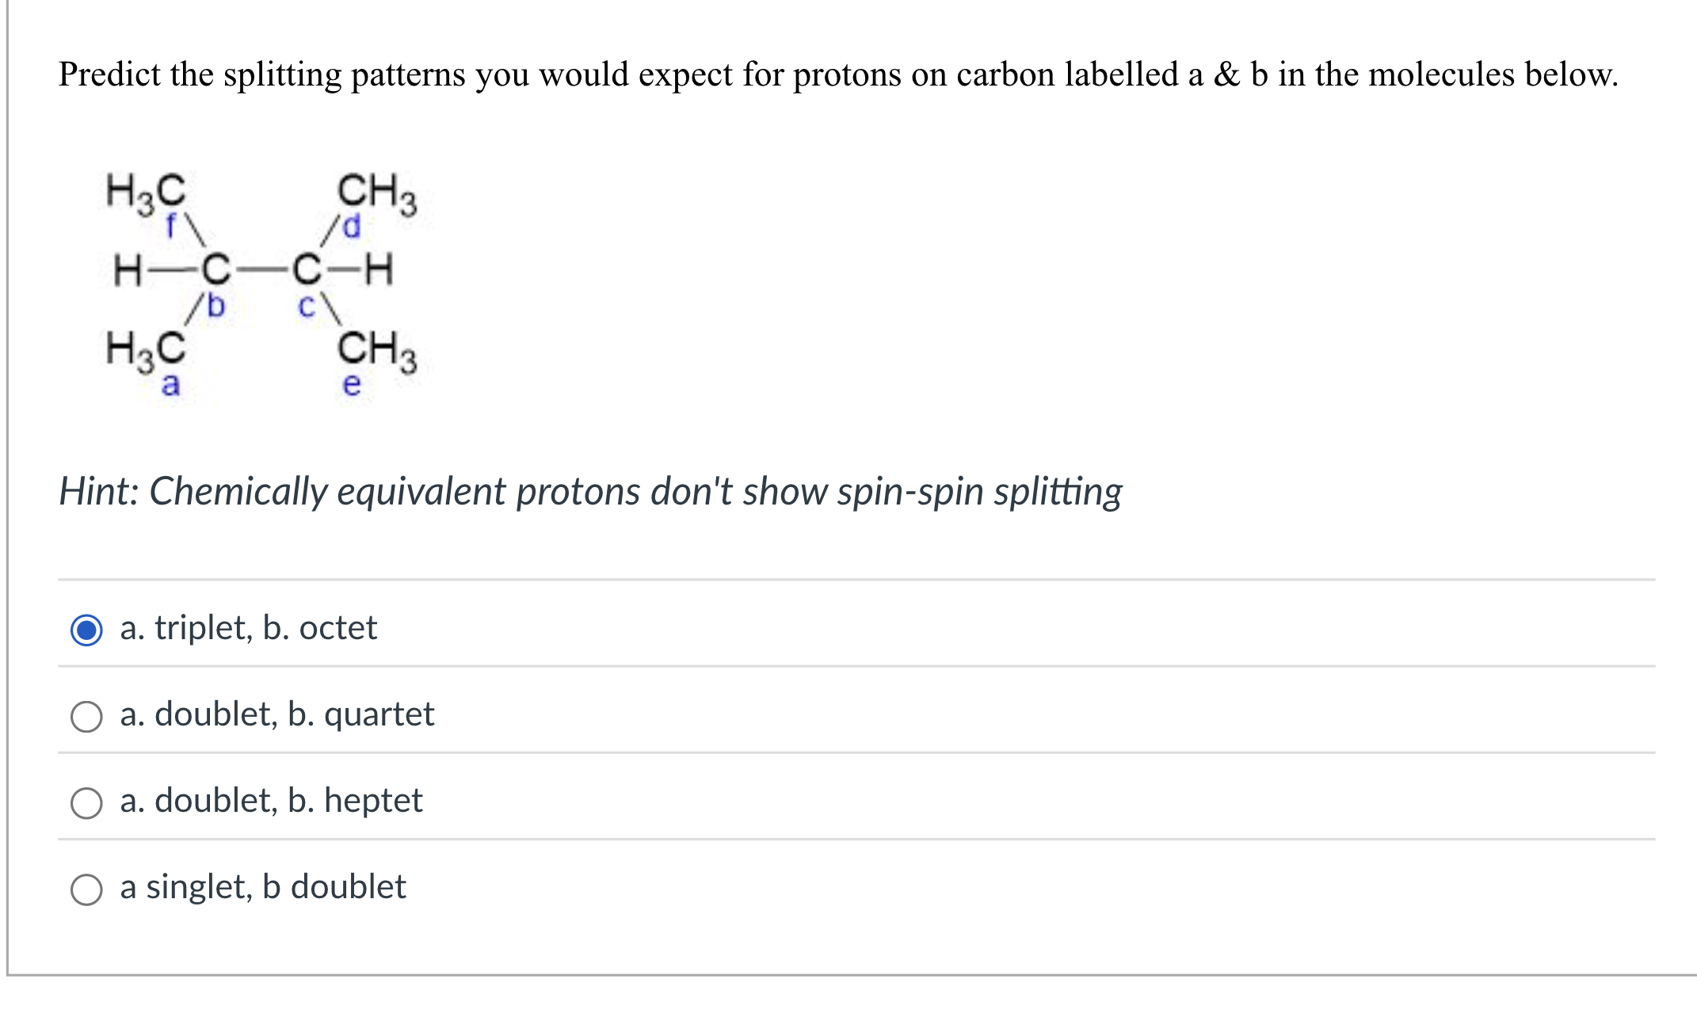Click the answer text "a. doublet, b. heptet"
This screenshot has width=1697, height=1017.
tap(271, 802)
